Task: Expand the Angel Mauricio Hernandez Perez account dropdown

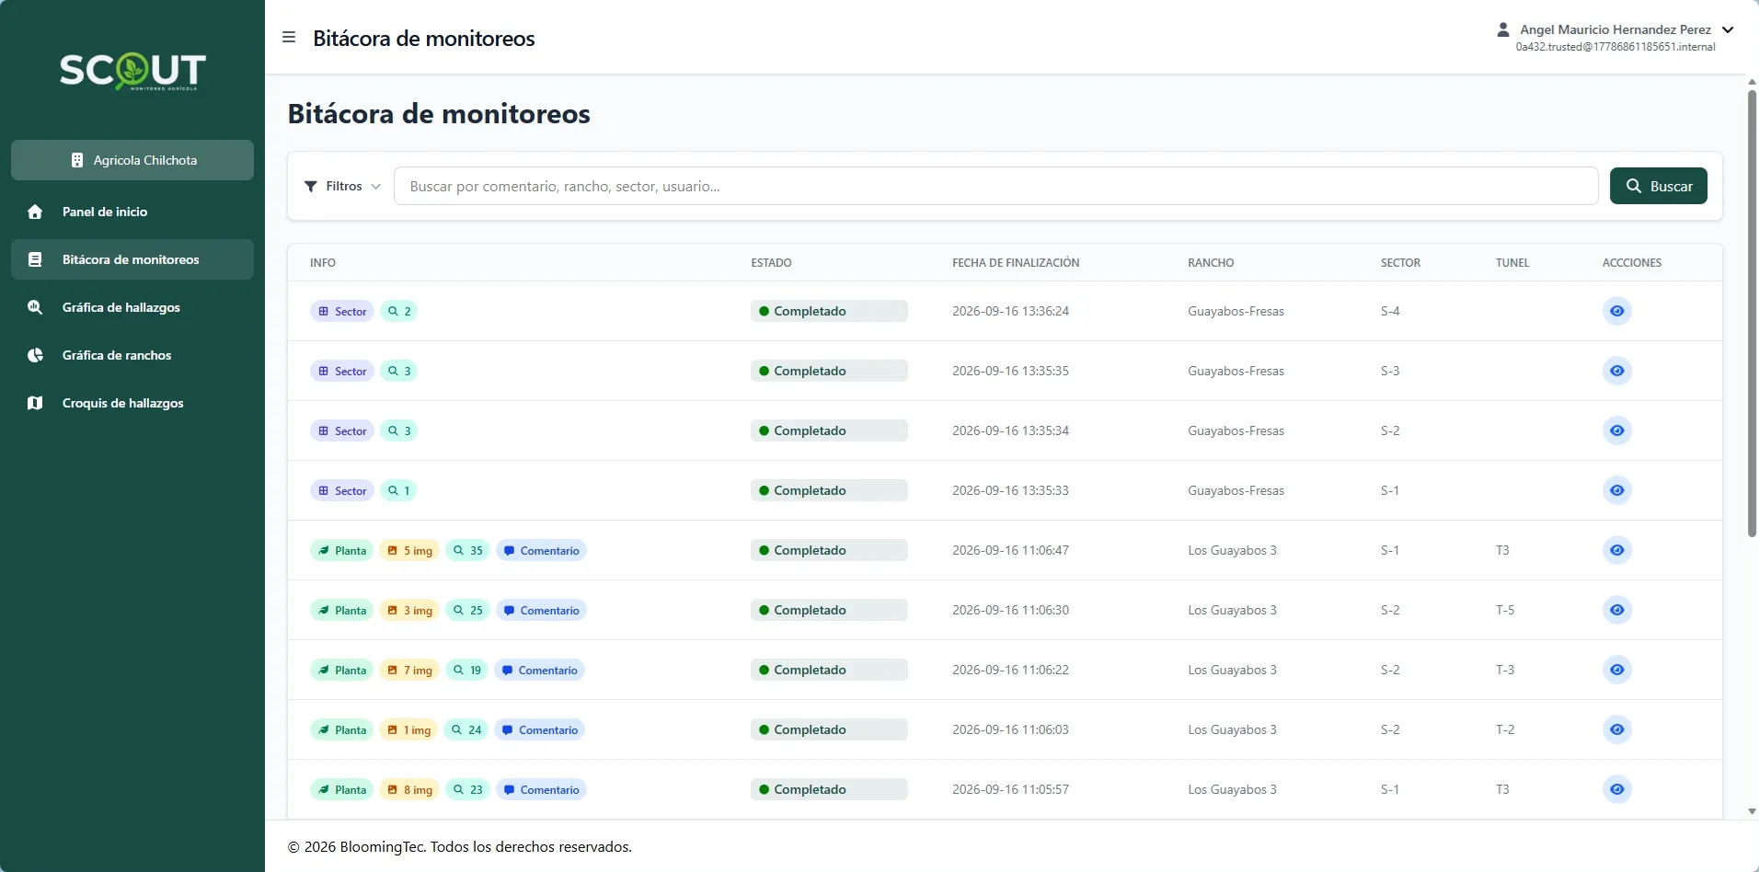Action: click(x=1728, y=29)
